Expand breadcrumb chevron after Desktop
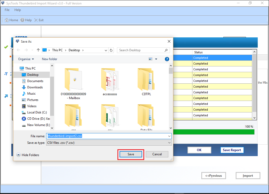This screenshot has height=194, width=269. coord(83,50)
